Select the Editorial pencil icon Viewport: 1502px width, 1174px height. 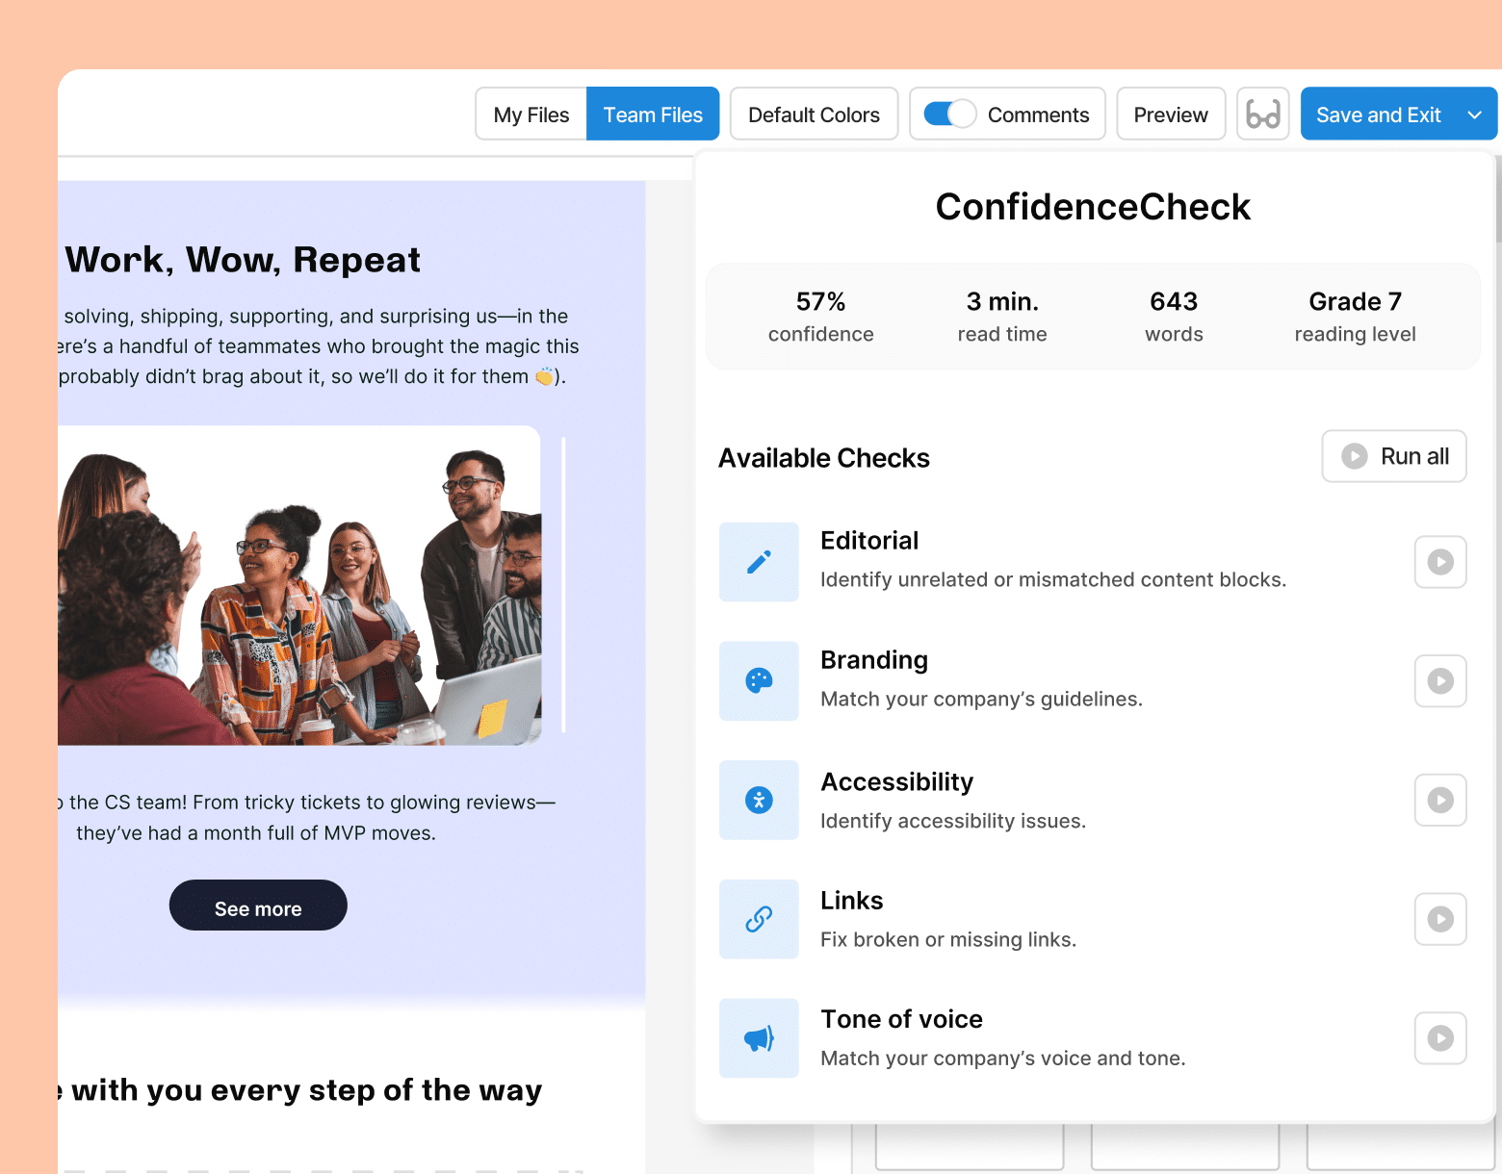(x=759, y=562)
